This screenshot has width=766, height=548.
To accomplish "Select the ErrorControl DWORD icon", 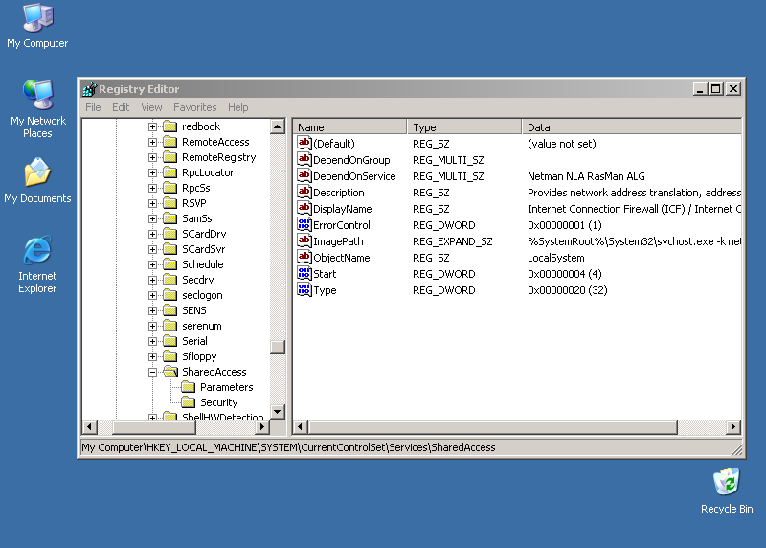I will coord(304,225).
